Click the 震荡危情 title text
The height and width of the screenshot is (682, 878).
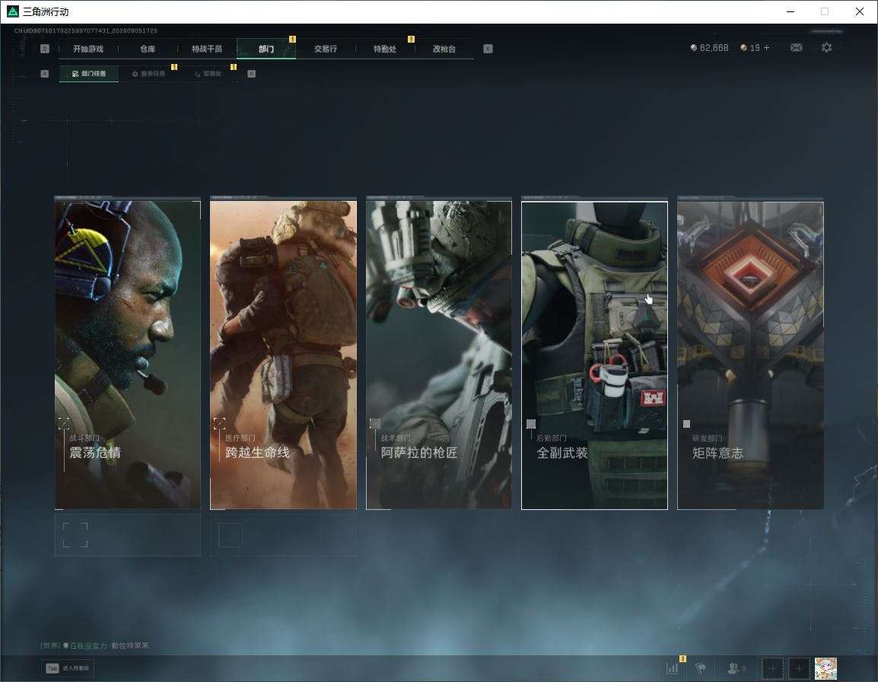[95, 453]
